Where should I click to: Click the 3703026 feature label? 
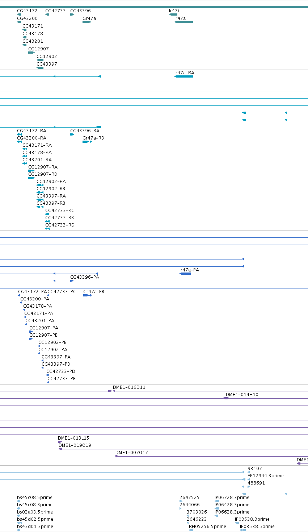pos(197,512)
